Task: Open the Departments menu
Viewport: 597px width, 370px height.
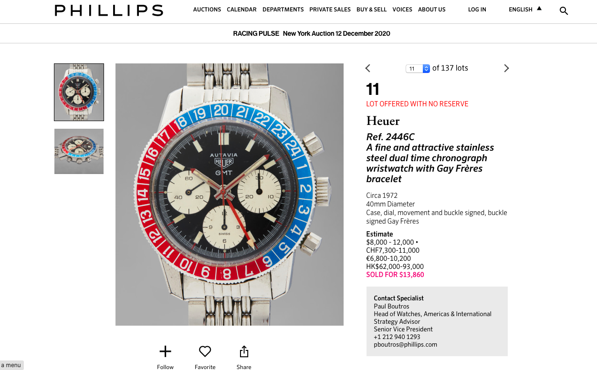Action: [283, 10]
